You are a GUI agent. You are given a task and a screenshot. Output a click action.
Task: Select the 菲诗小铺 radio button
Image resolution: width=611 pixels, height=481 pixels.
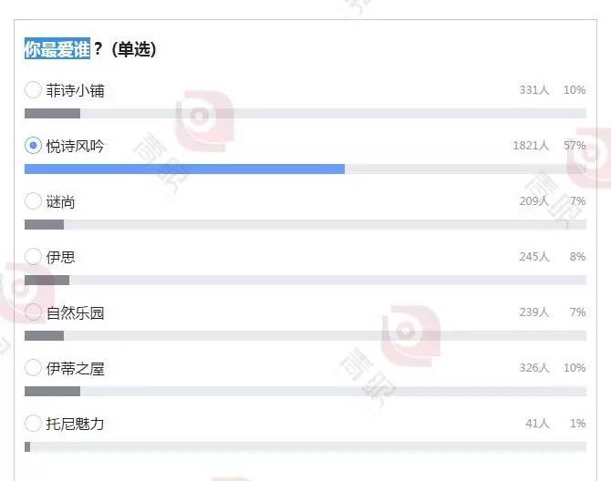[33, 90]
